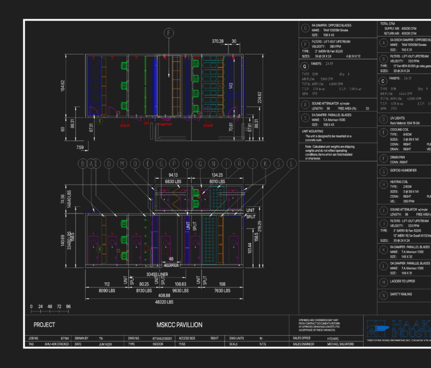Select the HTS NYC sales office value
The width and height of the screenshot is (431, 368).
[x=333, y=338]
